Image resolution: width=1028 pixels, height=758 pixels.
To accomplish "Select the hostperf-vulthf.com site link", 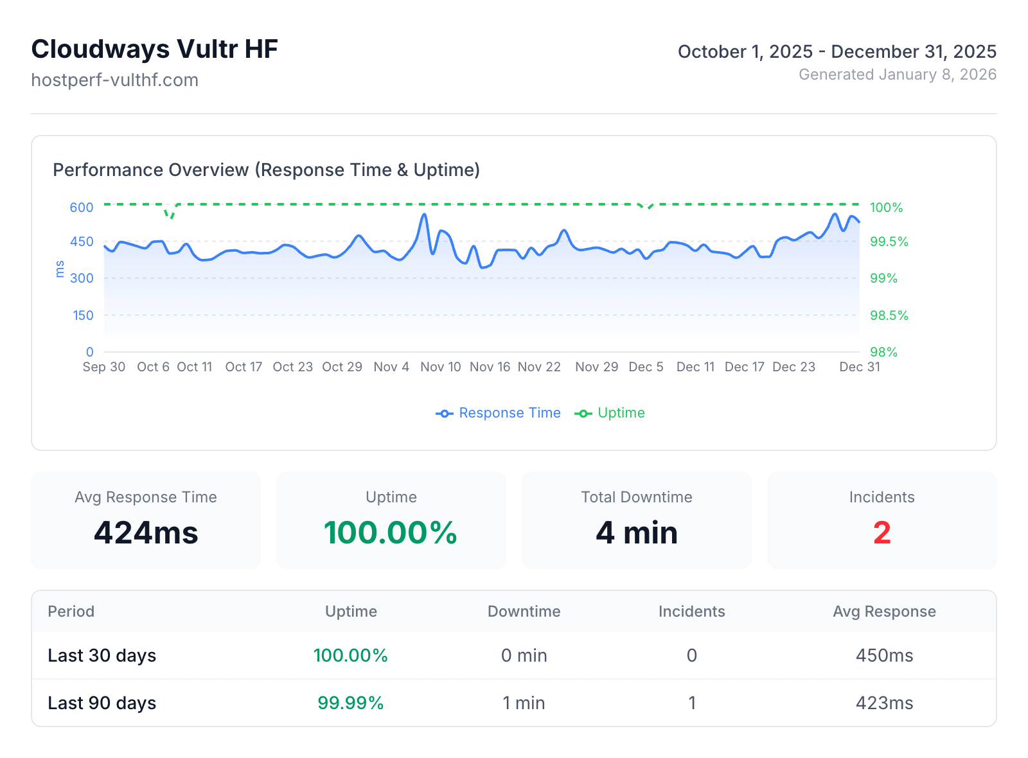I will pyautogui.click(x=115, y=80).
